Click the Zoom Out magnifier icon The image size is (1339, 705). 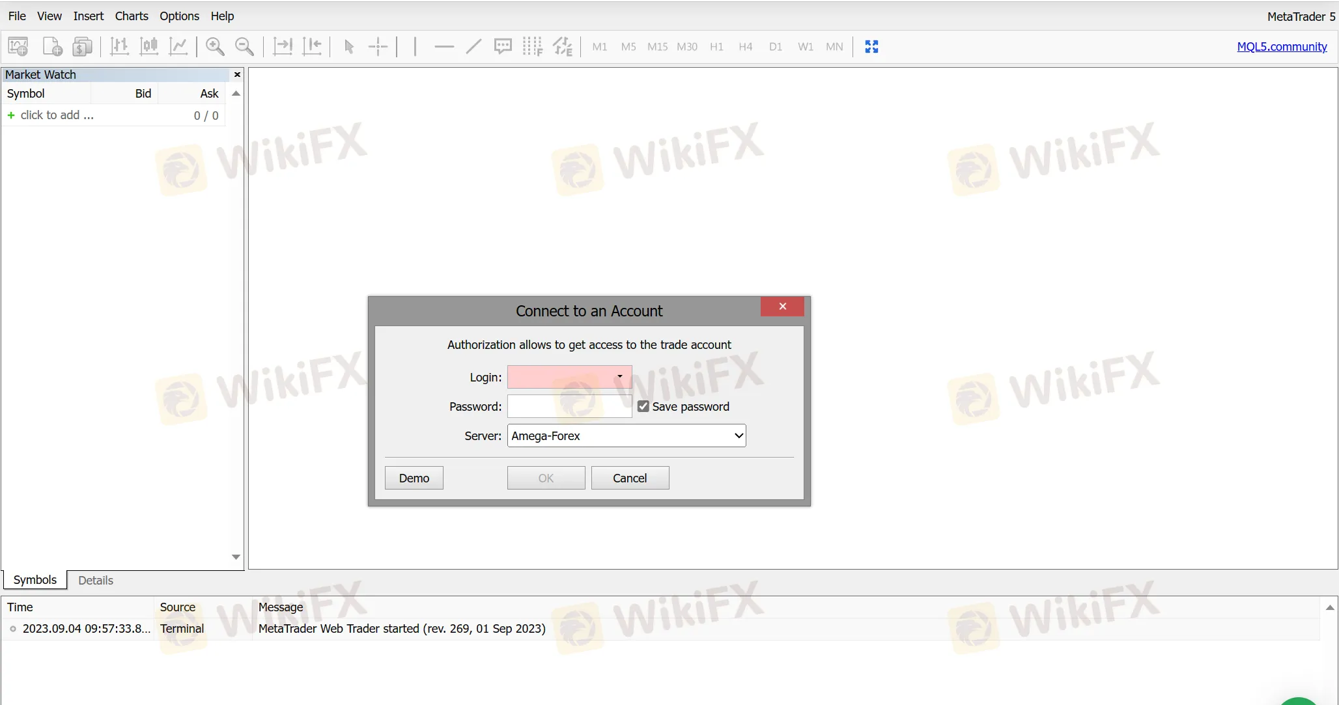point(244,46)
